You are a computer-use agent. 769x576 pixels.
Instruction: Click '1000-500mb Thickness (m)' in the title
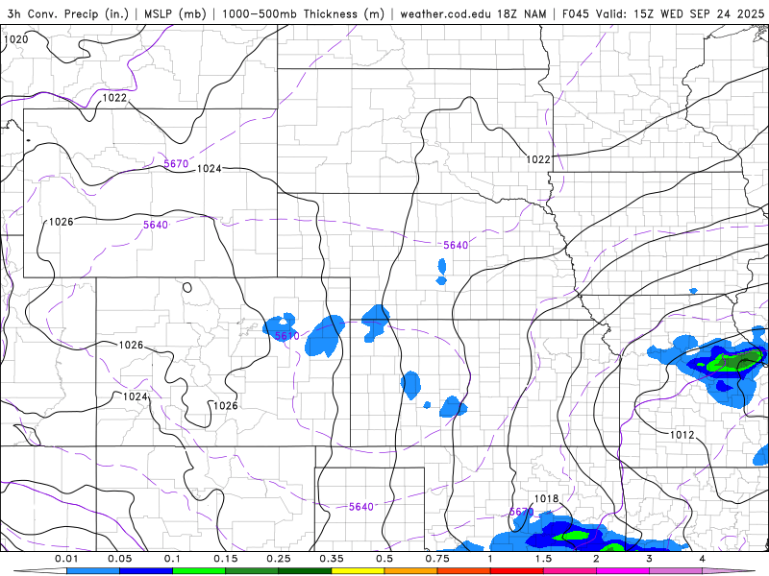click(x=303, y=14)
